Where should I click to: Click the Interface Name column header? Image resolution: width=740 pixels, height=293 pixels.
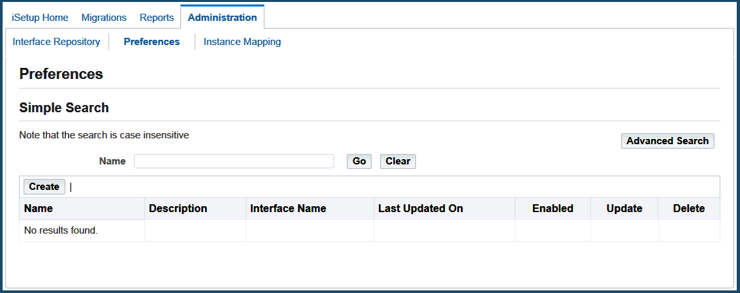pos(288,209)
